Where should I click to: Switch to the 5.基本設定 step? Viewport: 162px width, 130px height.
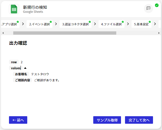tap(141, 24)
